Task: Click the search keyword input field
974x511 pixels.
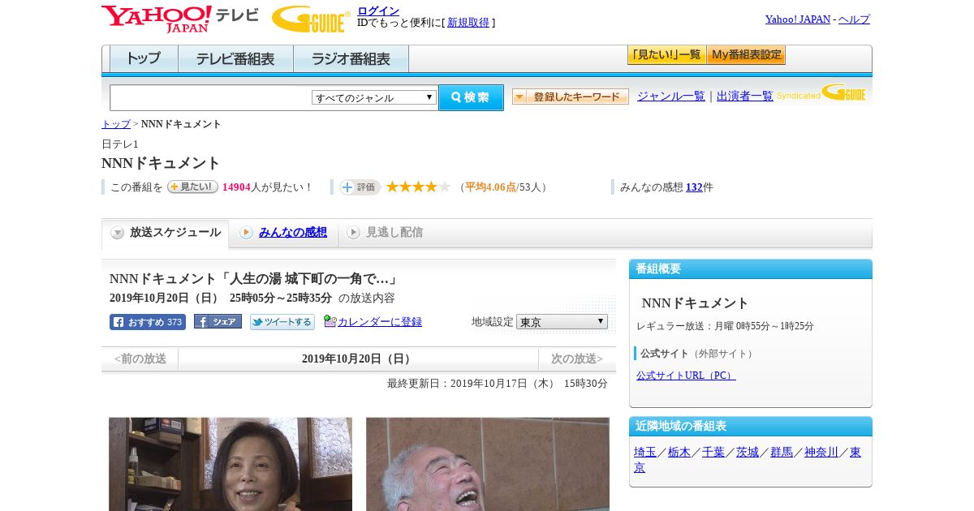Action: 211,97
